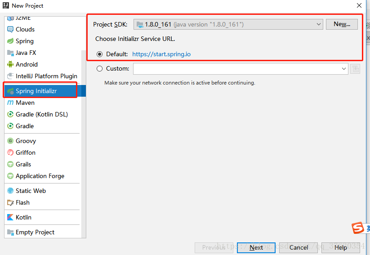Select the plain Gradle entry
The image size is (370, 255).
[x=43, y=126]
